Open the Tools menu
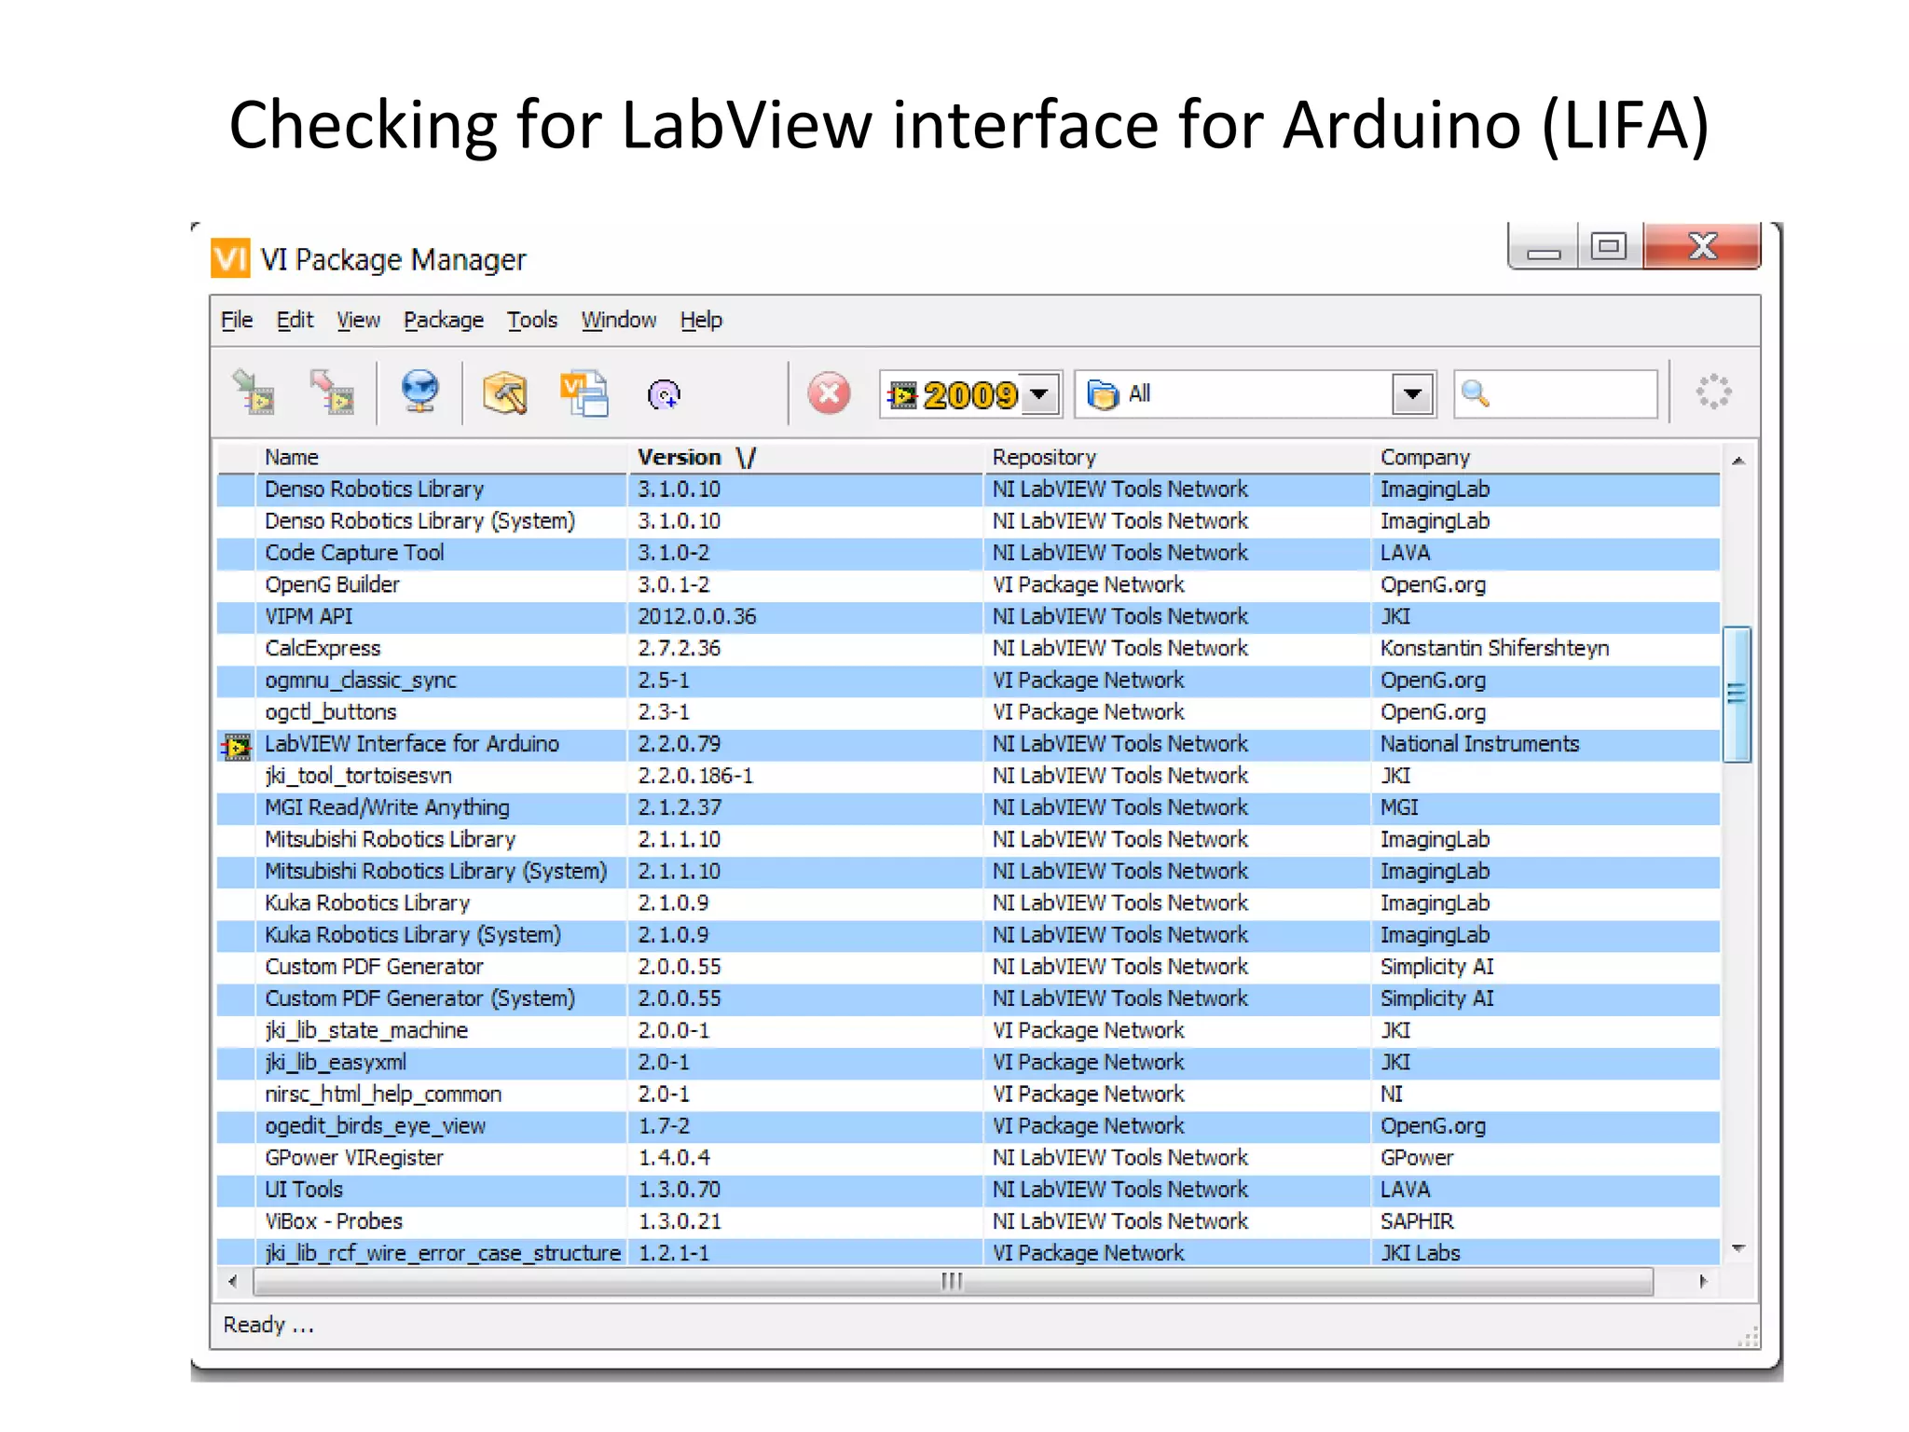 pyautogui.click(x=532, y=320)
